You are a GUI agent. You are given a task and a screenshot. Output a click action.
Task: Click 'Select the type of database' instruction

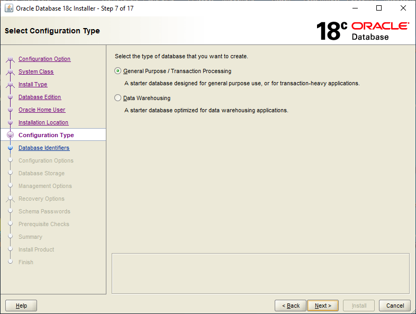point(182,56)
